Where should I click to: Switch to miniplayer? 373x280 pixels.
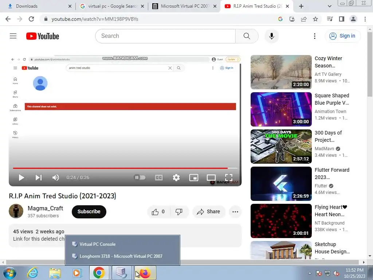[x=194, y=178]
